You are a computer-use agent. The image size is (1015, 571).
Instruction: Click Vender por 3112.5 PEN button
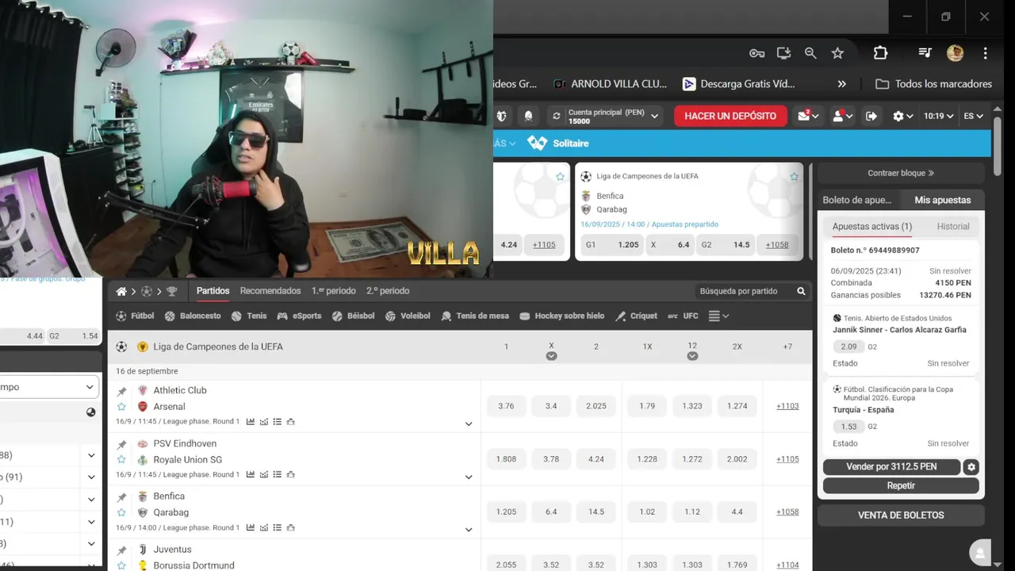coord(891,467)
